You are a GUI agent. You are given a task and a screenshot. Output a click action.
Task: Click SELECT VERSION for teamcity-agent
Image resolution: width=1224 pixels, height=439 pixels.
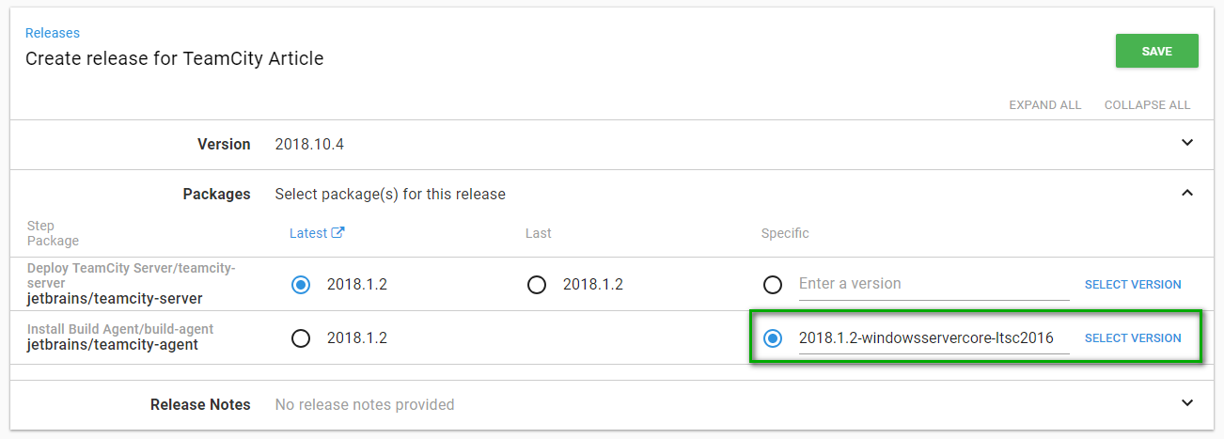pyautogui.click(x=1133, y=338)
